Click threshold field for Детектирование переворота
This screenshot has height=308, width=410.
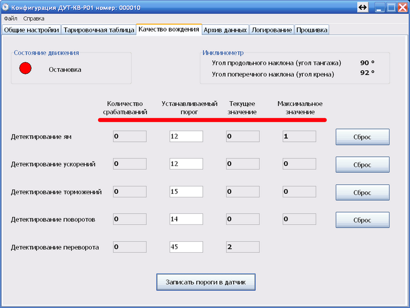tap(186, 247)
